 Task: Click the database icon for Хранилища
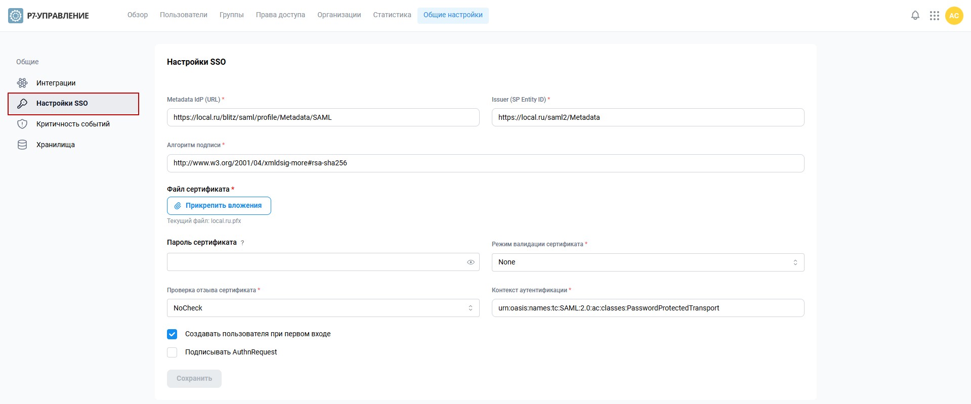tap(22, 145)
